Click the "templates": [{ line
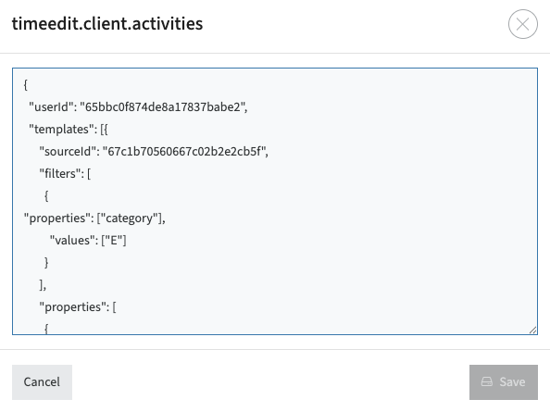The height and width of the screenshot is (412, 550). pyautogui.click(x=69, y=129)
